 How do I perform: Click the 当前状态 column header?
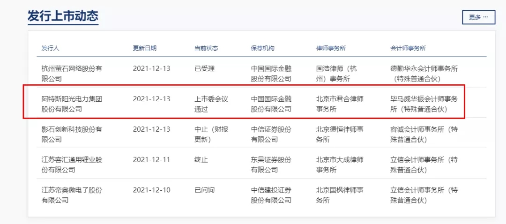coord(206,48)
